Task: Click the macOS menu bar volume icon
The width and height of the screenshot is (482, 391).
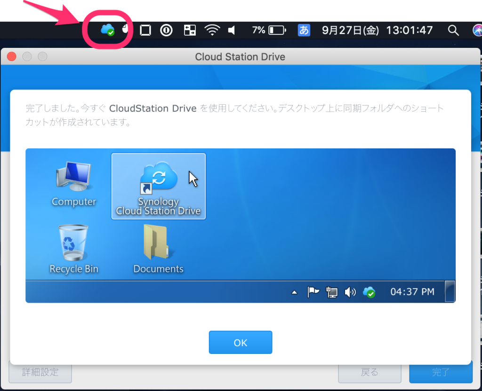Action: coord(232,31)
